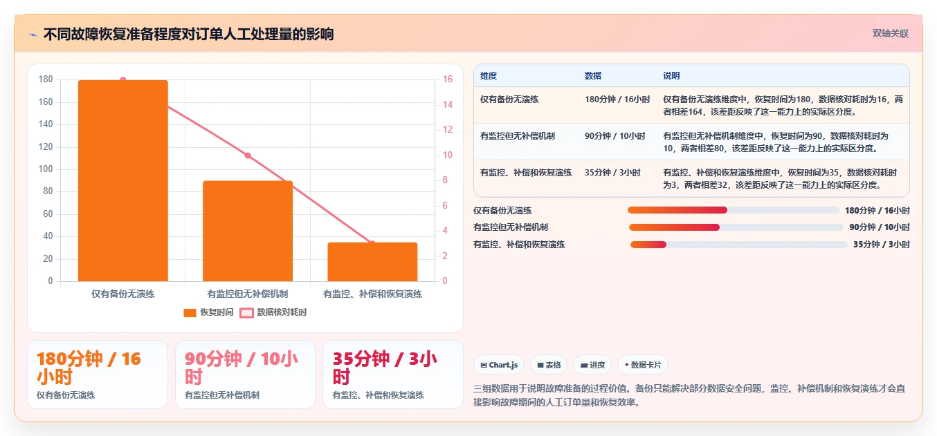The image size is (937, 436).
Task: Click the right axis value 16
Action: (448, 79)
